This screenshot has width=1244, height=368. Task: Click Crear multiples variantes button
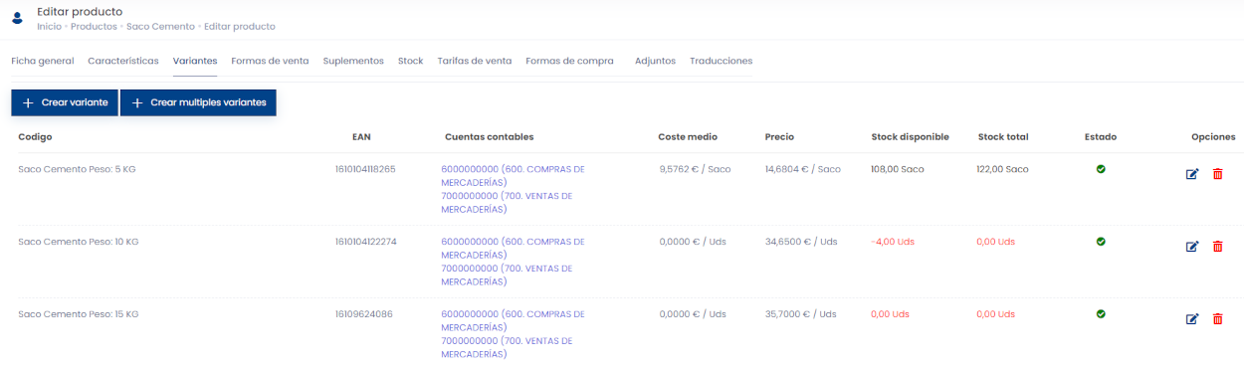coord(198,102)
